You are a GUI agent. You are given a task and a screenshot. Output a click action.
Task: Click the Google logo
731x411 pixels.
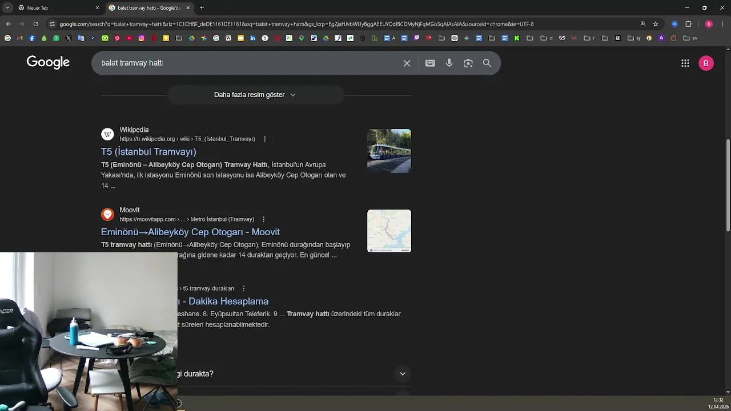(x=48, y=63)
